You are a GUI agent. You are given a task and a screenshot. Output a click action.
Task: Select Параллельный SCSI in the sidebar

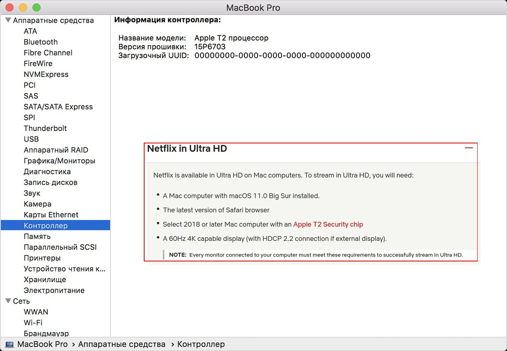pos(60,247)
